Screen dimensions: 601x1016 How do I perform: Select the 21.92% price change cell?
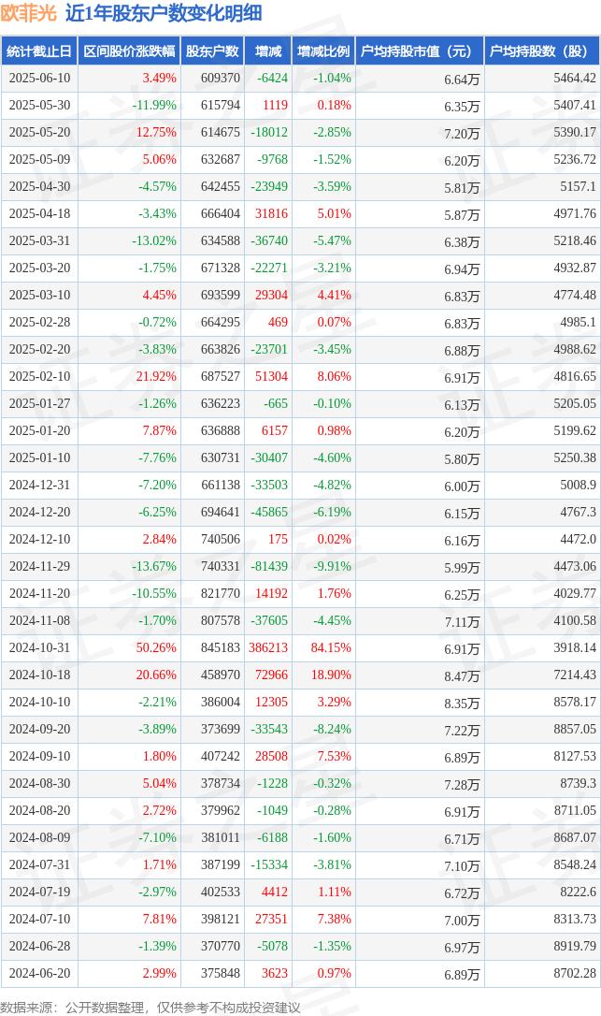156,376
